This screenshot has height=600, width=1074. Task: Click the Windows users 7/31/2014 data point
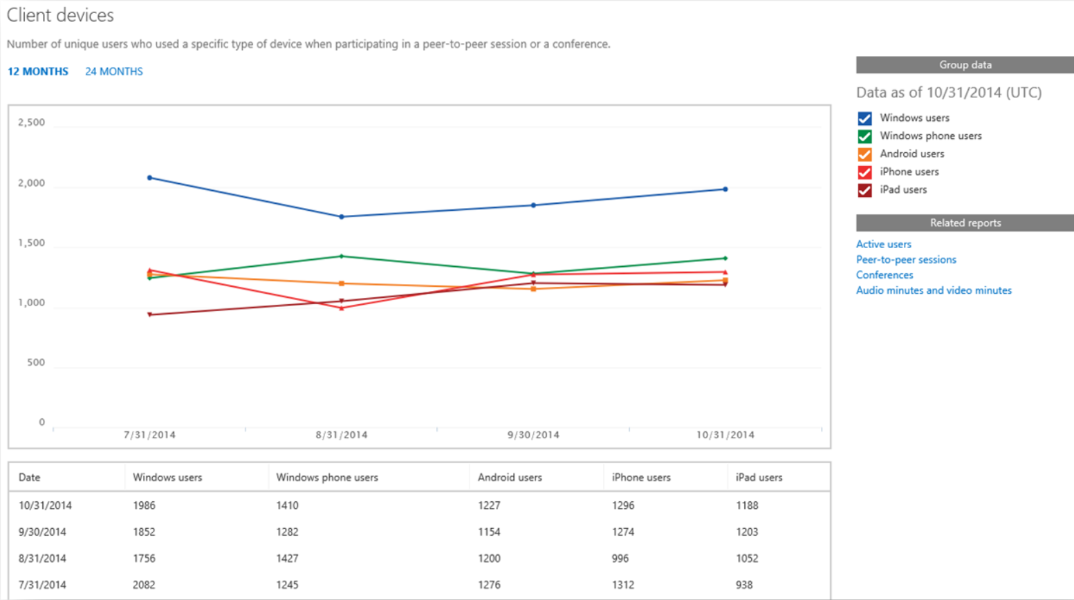pos(150,178)
